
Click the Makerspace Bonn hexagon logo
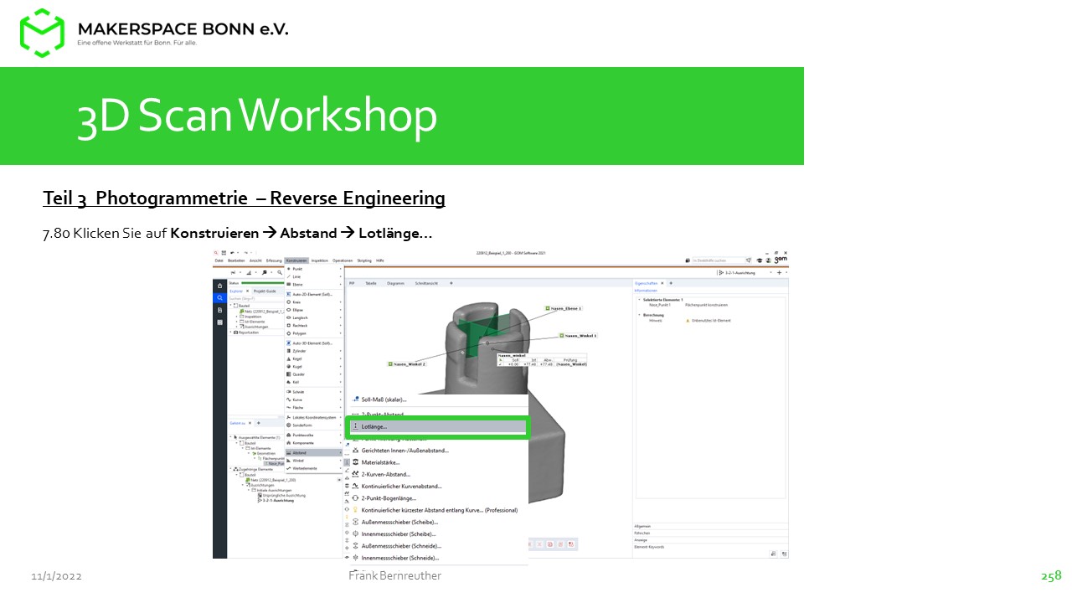42,33
